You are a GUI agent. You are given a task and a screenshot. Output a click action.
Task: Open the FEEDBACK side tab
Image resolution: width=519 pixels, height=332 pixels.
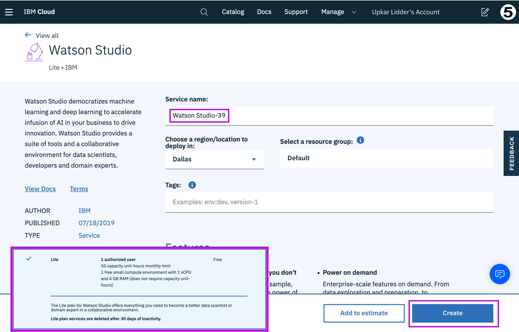point(512,153)
